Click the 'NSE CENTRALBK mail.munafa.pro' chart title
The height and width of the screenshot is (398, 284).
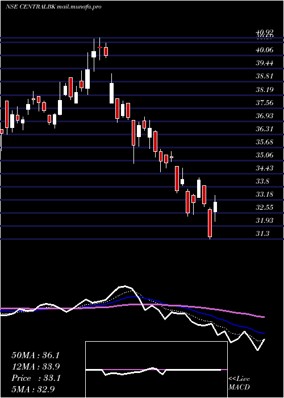(53, 7)
